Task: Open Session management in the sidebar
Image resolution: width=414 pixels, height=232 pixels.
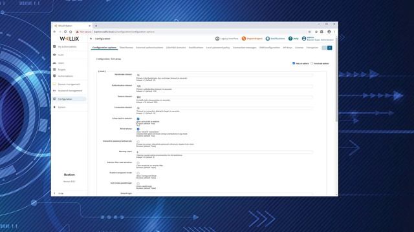Action: tap(69, 84)
